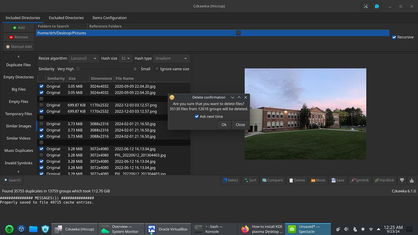Viewport: 418px width, 235px height.
Task: Collapse the lower messages panel via its toggle icon
Action: click(402, 180)
